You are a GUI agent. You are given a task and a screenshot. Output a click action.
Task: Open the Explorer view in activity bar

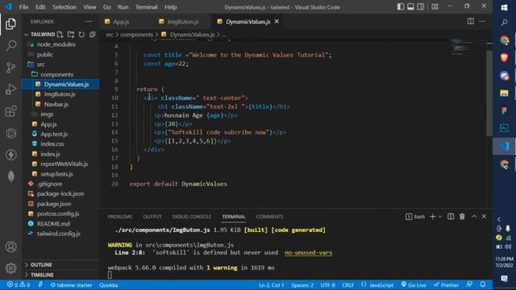click(10, 24)
